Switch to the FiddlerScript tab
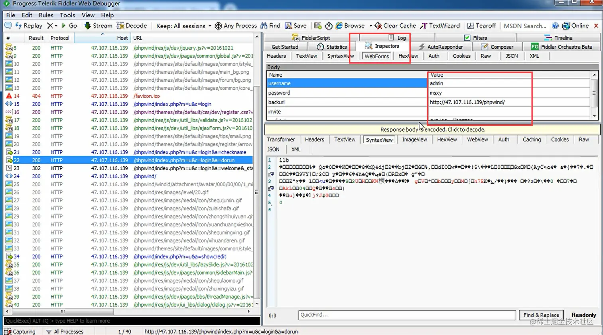 pos(311,38)
